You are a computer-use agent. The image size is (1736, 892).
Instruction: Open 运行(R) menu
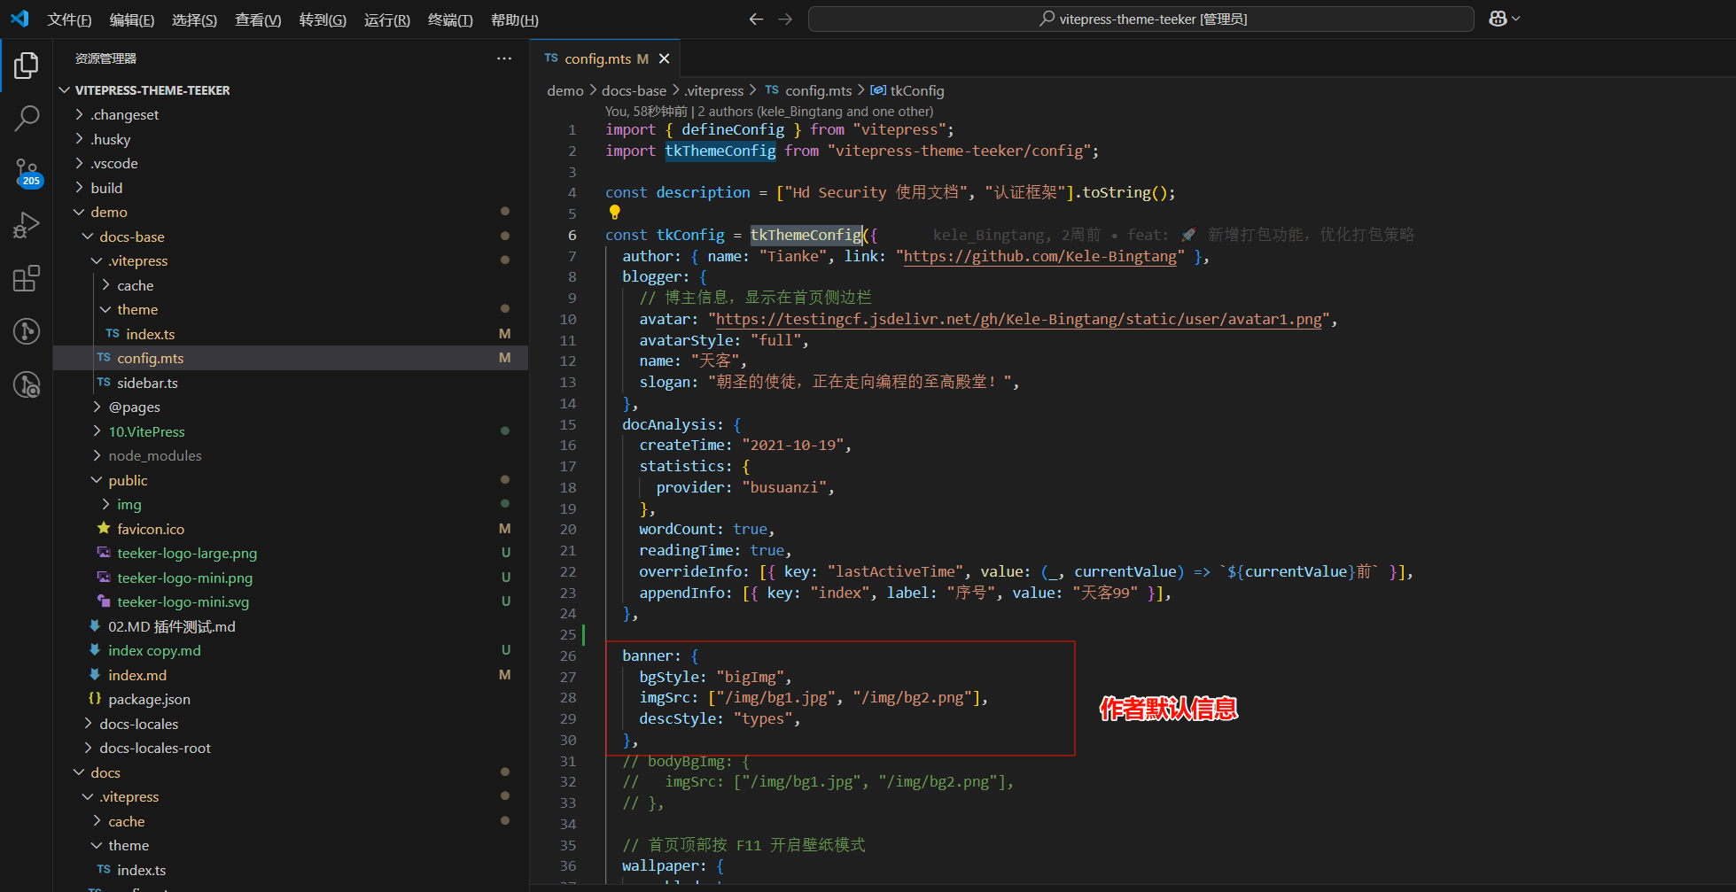point(387,19)
